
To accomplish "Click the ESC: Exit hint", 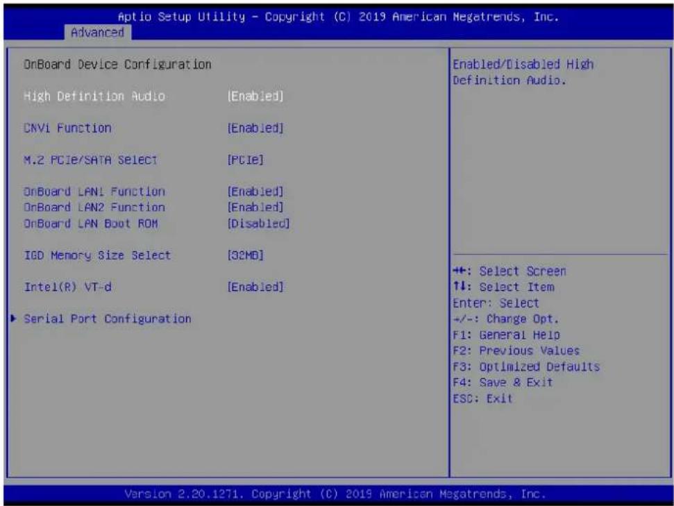I will point(482,398).
